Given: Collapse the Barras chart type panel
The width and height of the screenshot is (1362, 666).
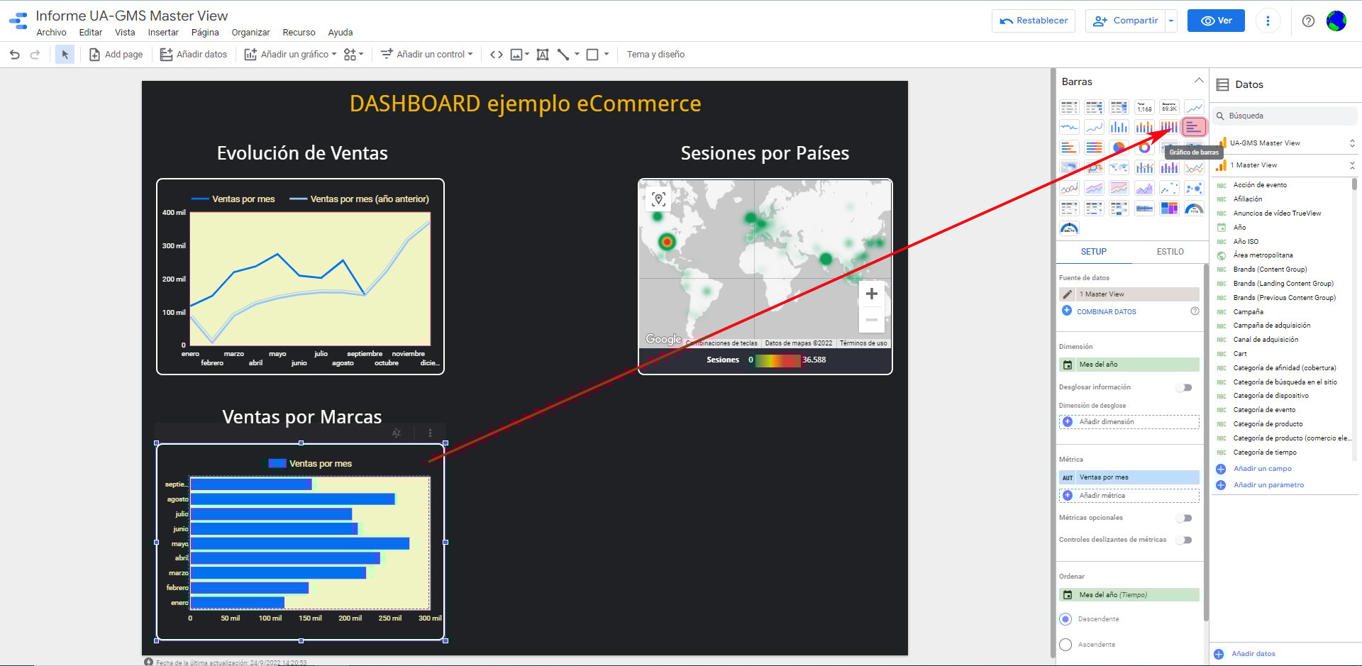Looking at the screenshot, I should [x=1198, y=80].
